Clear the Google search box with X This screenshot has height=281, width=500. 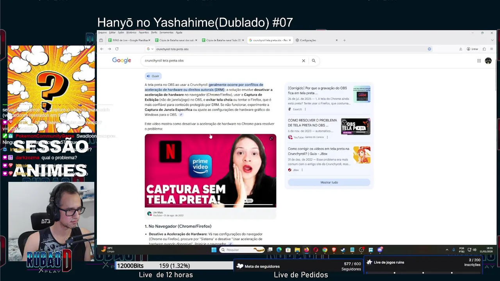[x=303, y=60]
